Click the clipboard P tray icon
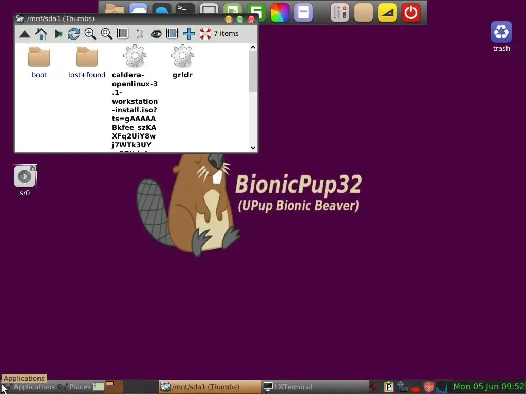The image size is (526, 394). pos(388,387)
